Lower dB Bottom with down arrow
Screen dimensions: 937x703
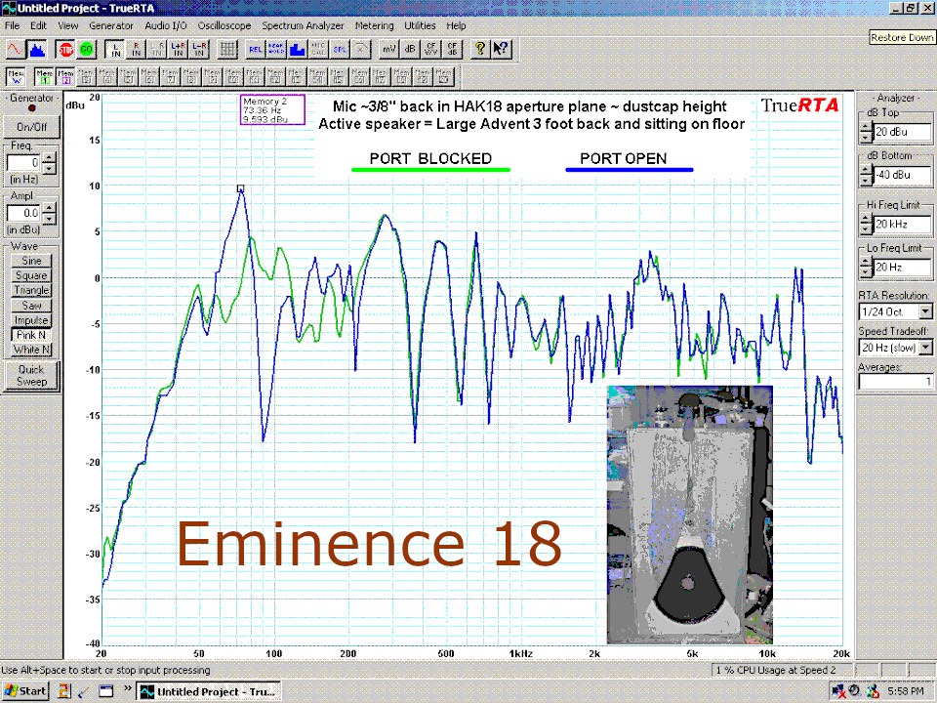point(867,180)
